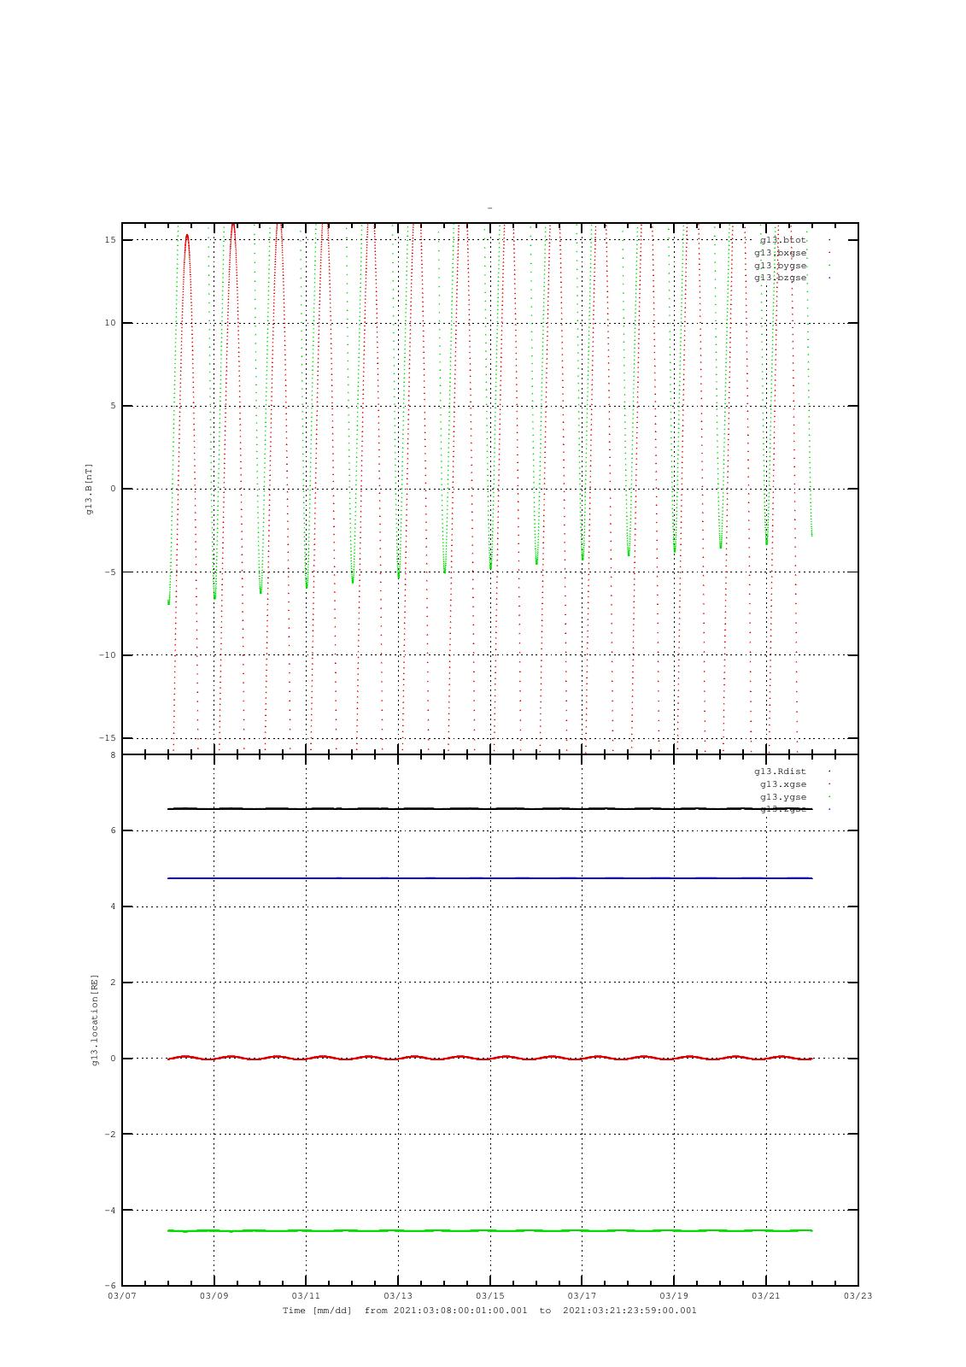
Task: Click the -2 tick label on the location axis
Action: pyautogui.click(x=109, y=1134)
